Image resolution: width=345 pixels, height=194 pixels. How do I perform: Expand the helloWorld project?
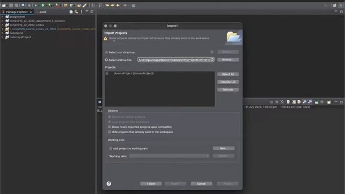tap(2, 33)
